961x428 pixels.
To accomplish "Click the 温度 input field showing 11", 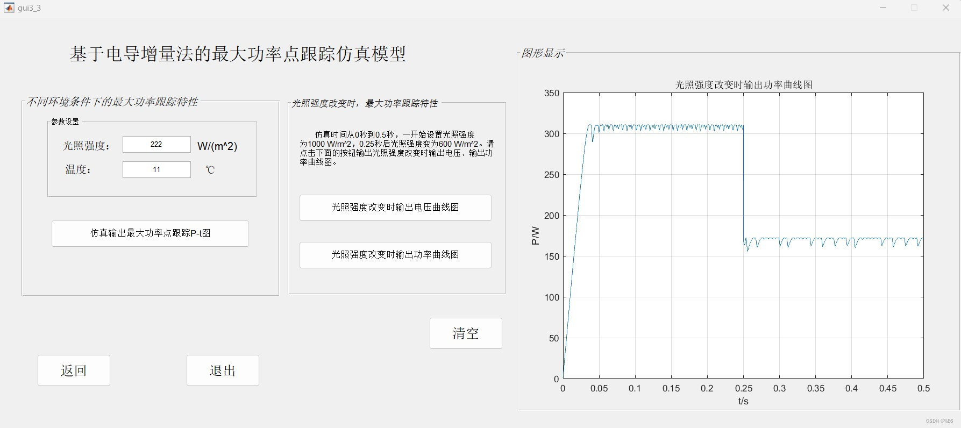I will (x=156, y=169).
